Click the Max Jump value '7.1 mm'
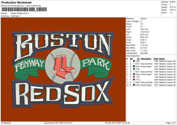This screenshot has width=177, height=125. pos(144,50)
